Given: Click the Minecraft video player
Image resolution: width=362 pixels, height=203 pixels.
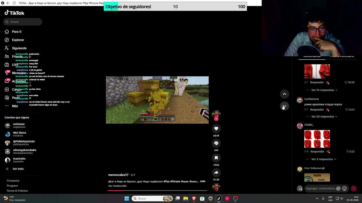Looking at the screenshot, I should pyautogui.click(x=157, y=100).
